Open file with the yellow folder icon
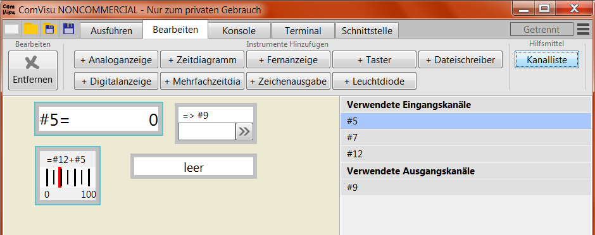The height and width of the screenshot is (235, 595). click(x=31, y=29)
